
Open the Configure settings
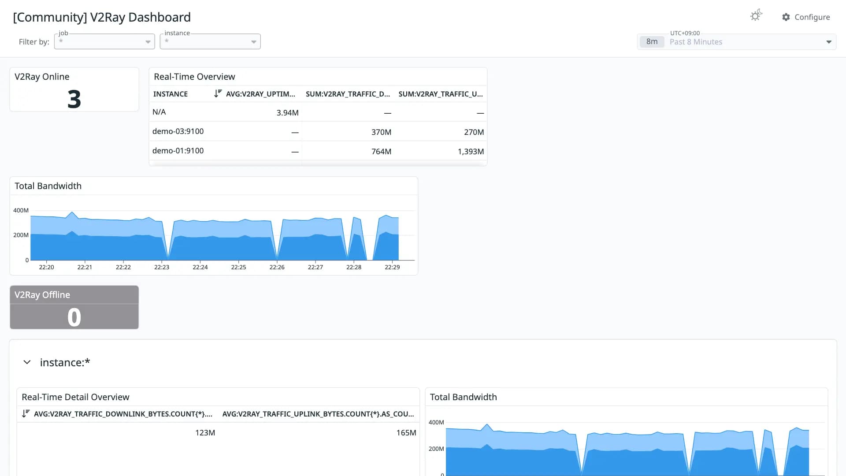[x=806, y=17]
